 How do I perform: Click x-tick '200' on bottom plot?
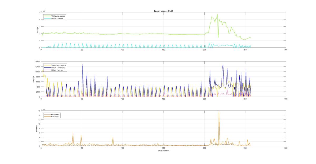coord(204,148)
